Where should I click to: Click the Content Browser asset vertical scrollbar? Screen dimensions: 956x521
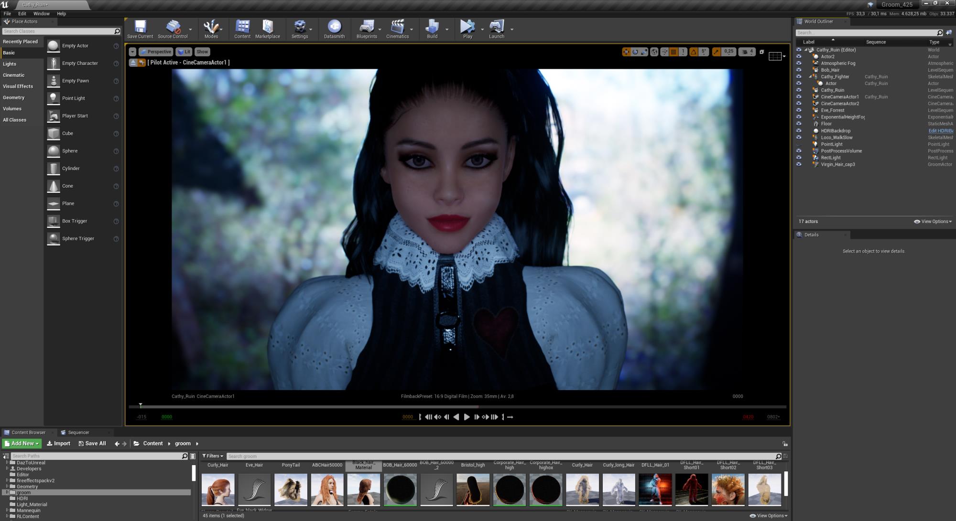point(786,484)
